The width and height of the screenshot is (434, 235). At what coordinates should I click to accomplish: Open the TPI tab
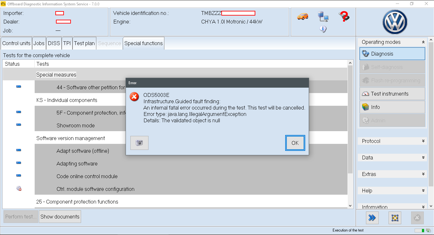[x=67, y=43]
